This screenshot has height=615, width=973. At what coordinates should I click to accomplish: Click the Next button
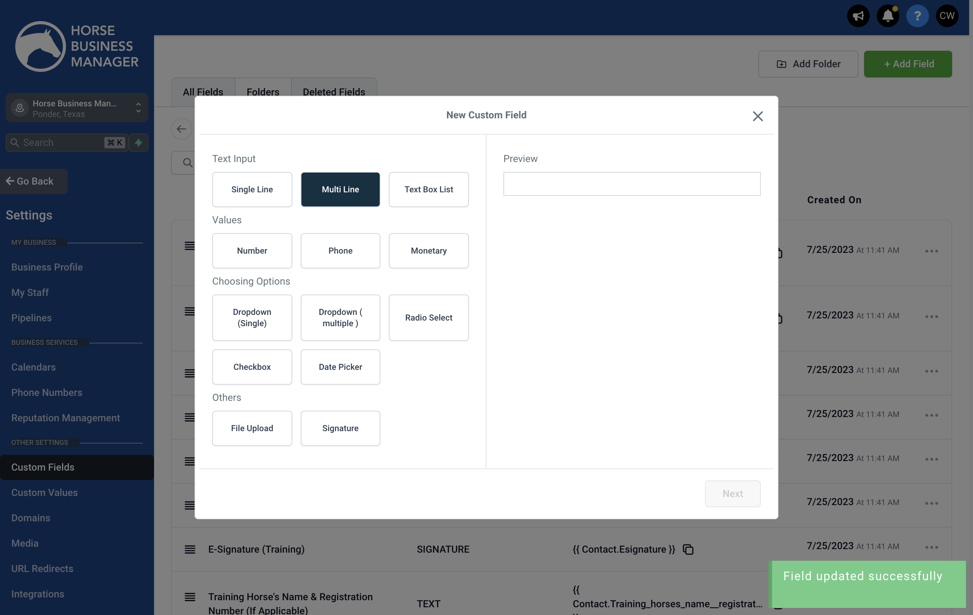pos(732,493)
